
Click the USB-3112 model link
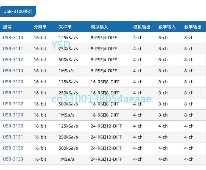click(x=13, y=60)
